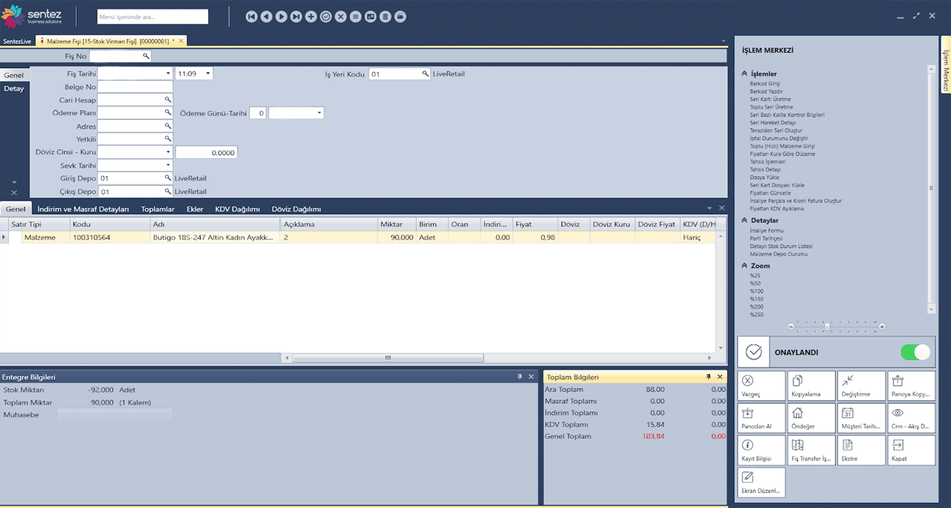Image resolution: width=951 pixels, height=508 pixels.
Task: Click the Ekstre document tile
Action: point(860,450)
